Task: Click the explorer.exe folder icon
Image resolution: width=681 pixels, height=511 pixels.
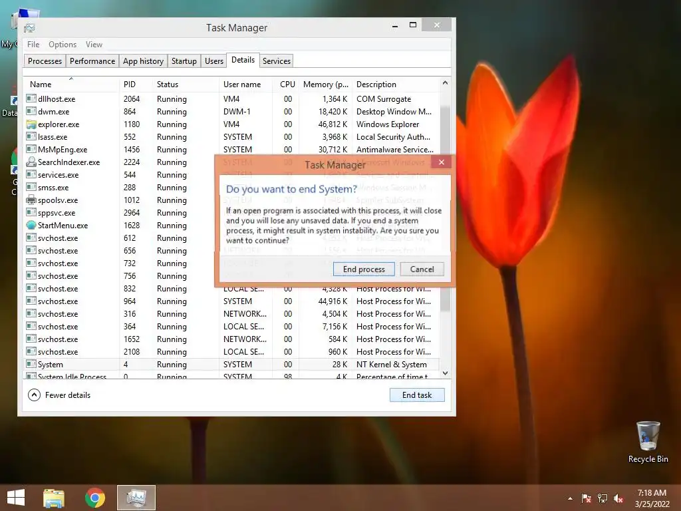Action: coord(31,124)
